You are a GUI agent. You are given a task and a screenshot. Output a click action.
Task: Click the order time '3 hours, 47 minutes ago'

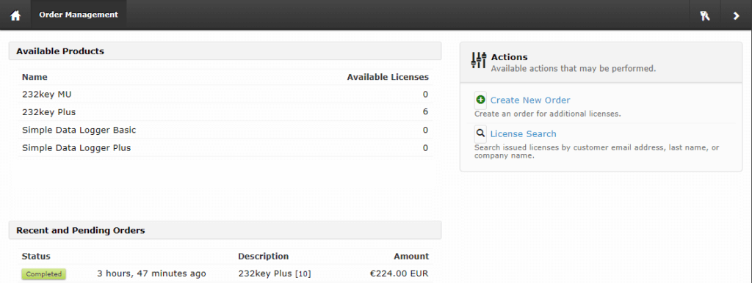tap(151, 274)
